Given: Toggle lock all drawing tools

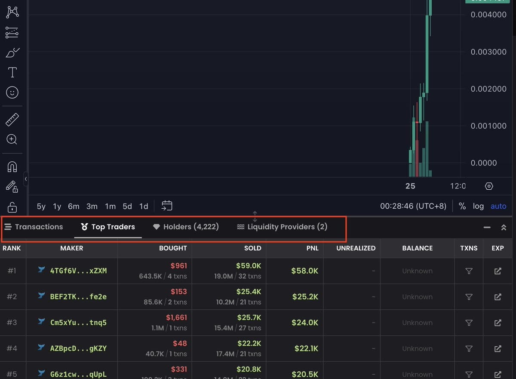Looking at the screenshot, I should pos(12,206).
